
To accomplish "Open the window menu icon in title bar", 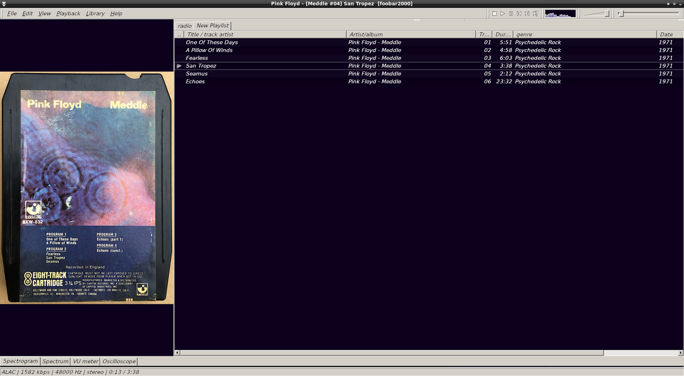I will point(4,4).
